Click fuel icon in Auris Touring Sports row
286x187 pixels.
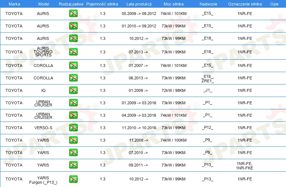73,52
